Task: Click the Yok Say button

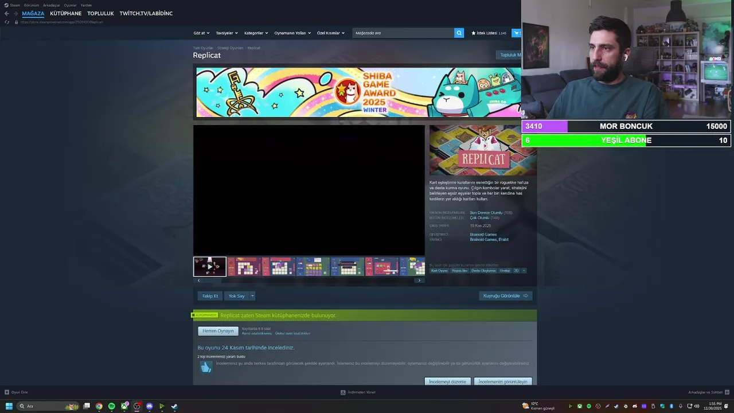Action: pos(237,296)
